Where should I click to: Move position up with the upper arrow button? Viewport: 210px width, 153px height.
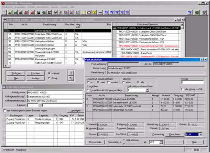click(x=70, y=73)
